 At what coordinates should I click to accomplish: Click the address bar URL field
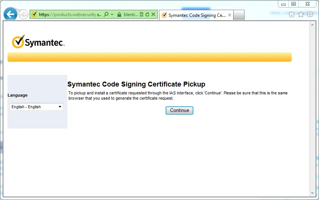point(70,15)
